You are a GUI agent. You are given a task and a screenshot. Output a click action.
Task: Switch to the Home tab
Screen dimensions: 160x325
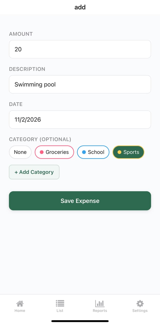[20, 306]
